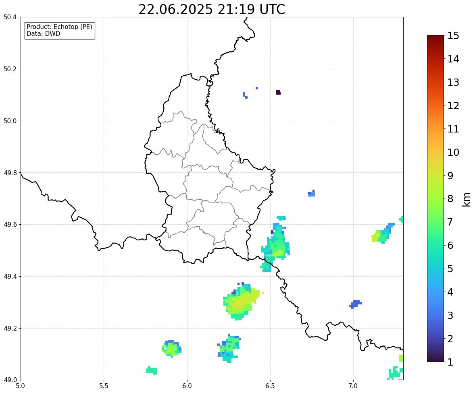Click the longitude axis label "6.5"
Viewport: 475px width, 393px height.
coord(270,386)
